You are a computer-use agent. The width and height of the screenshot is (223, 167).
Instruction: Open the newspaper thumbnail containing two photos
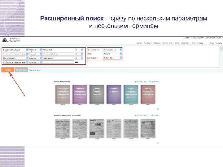[97, 128]
